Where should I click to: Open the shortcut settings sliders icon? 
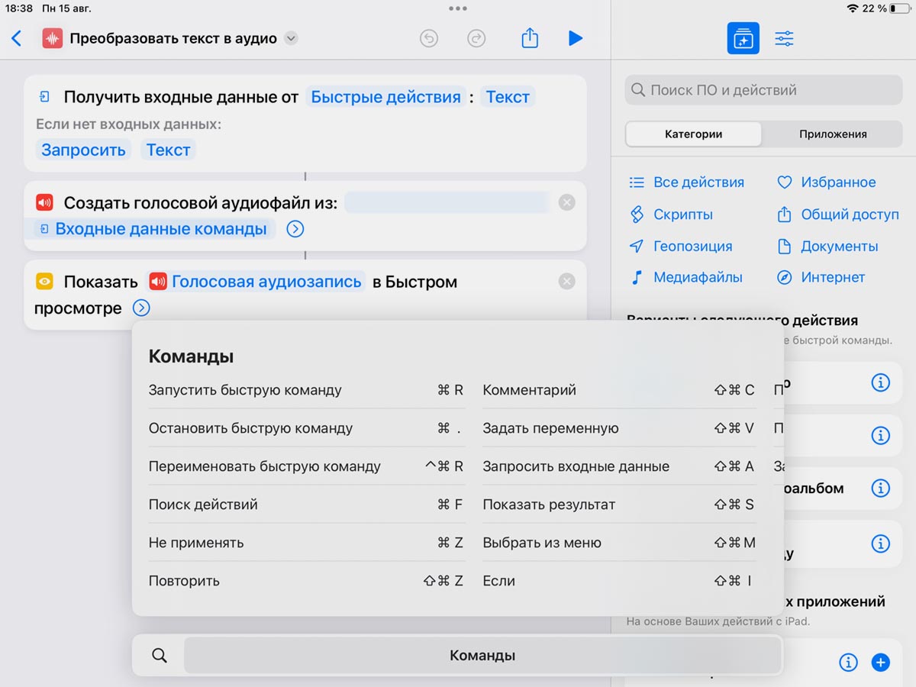pos(784,38)
